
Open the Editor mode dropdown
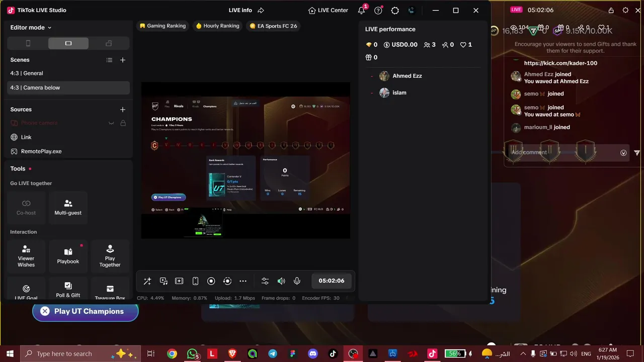tap(31, 28)
